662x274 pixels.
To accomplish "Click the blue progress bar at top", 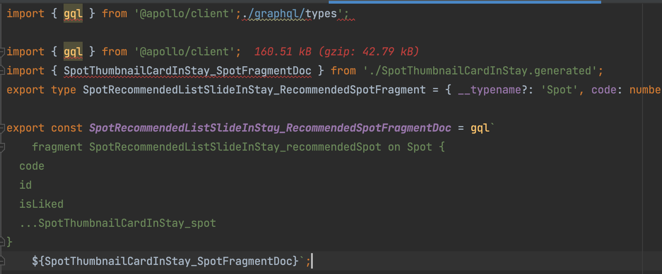I will point(464,2).
